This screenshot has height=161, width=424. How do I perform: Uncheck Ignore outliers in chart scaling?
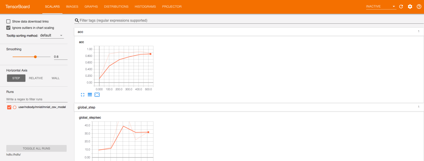[x=8, y=28]
